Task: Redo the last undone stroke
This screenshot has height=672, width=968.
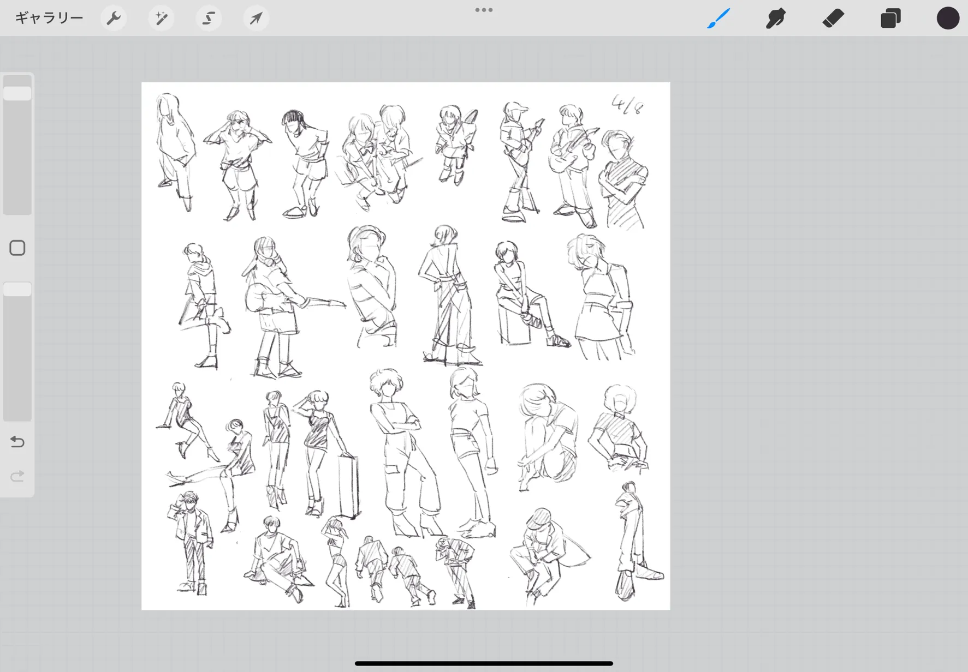Action: [x=17, y=476]
